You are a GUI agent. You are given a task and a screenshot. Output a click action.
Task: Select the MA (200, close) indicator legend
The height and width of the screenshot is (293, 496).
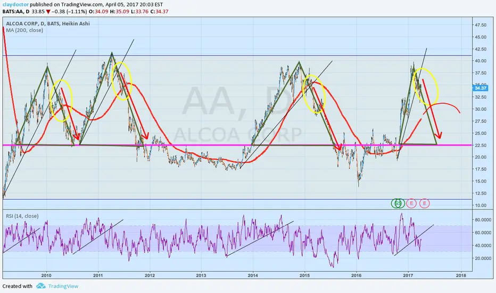pyautogui.click(x=24, y=30)
